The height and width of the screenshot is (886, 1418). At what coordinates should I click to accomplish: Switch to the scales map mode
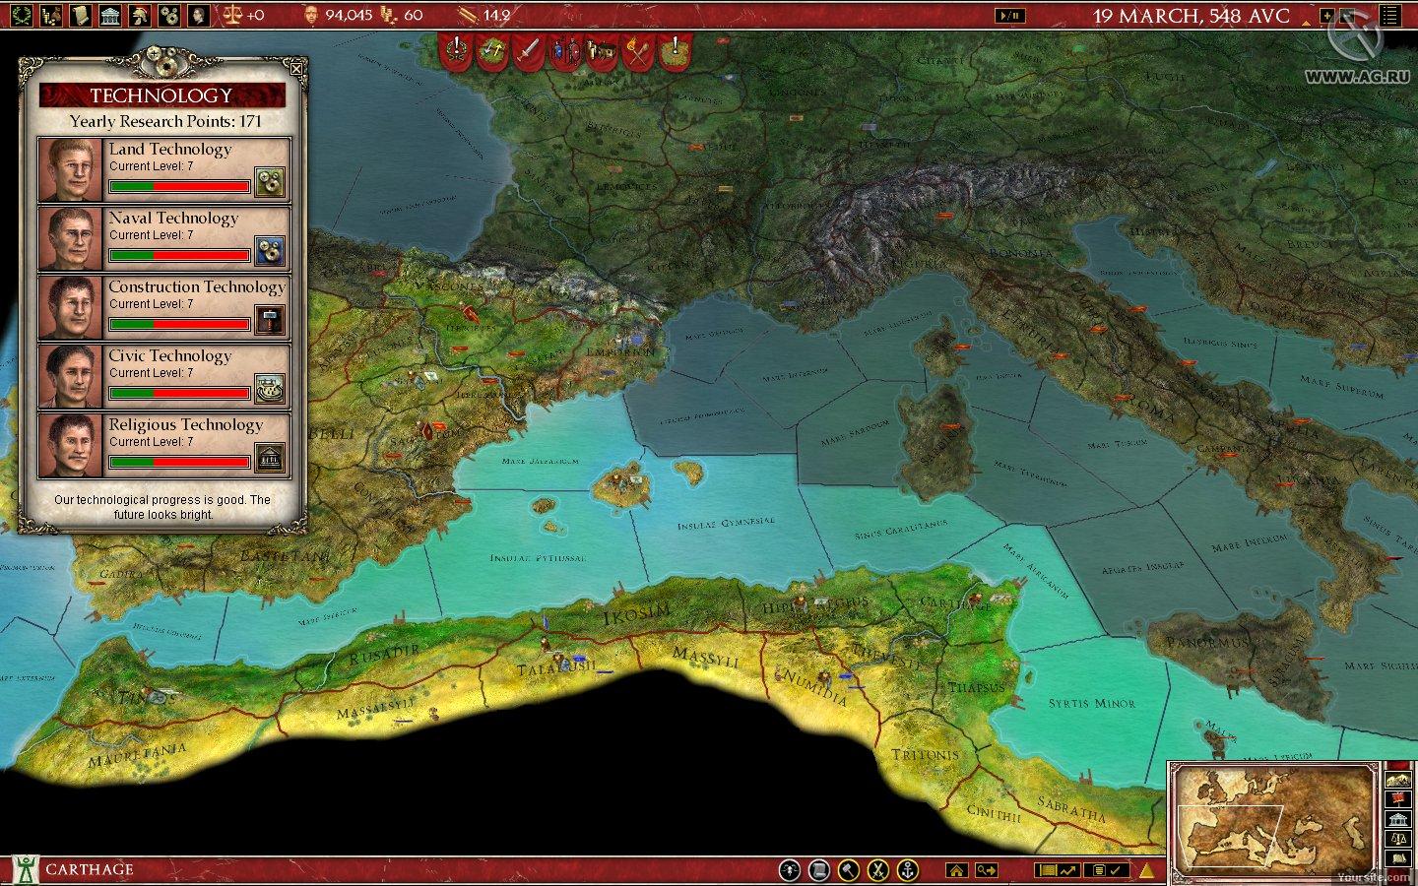tap(1398, 840)
